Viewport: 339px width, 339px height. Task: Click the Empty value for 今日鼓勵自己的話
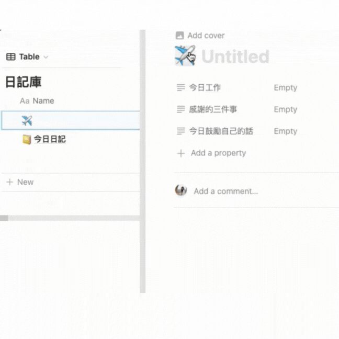click(x=286, y=131)
